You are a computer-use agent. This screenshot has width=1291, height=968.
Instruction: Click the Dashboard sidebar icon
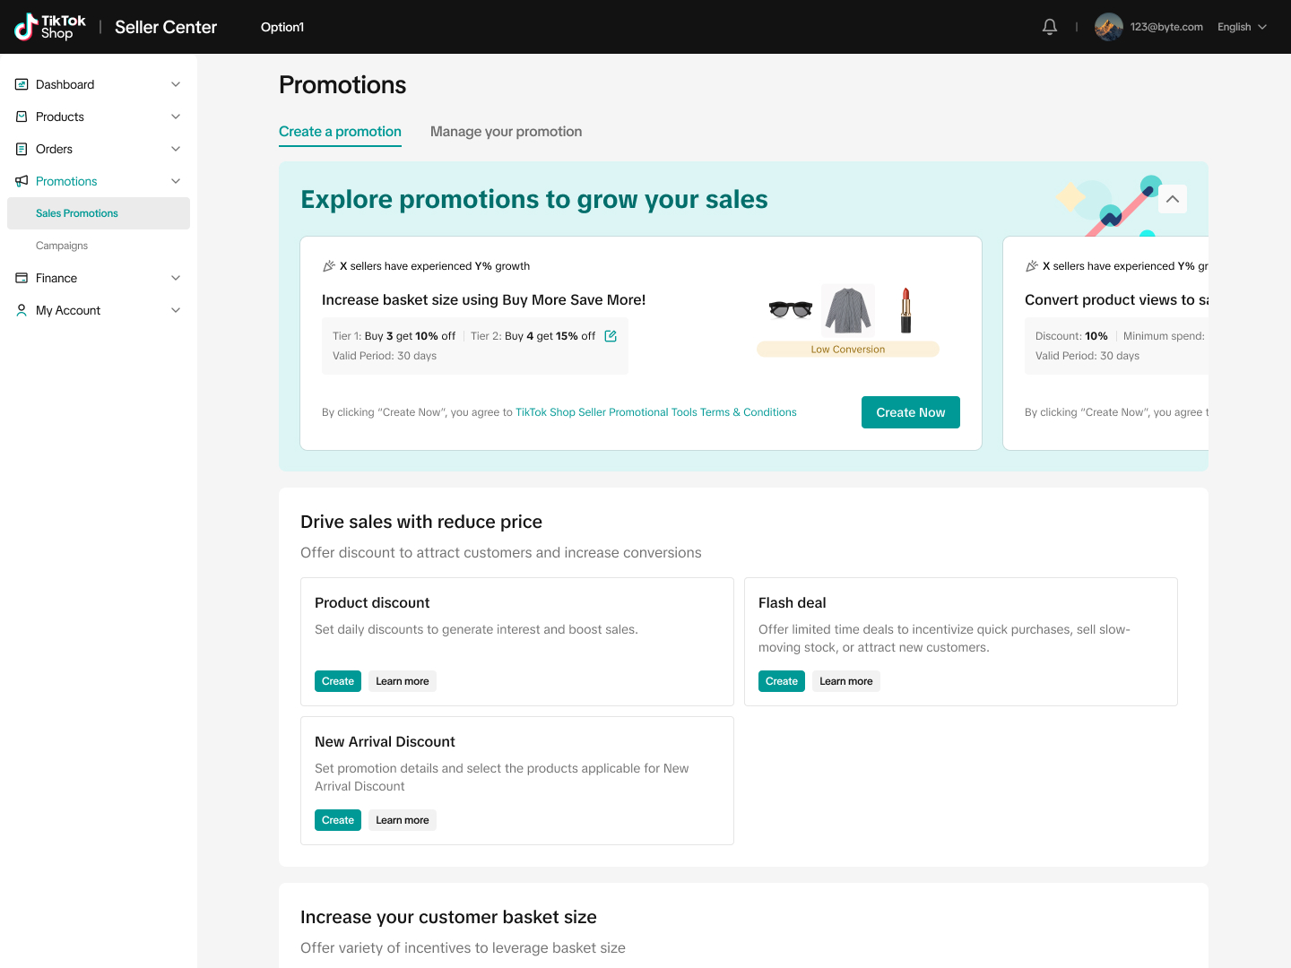[x=22, y=84]
